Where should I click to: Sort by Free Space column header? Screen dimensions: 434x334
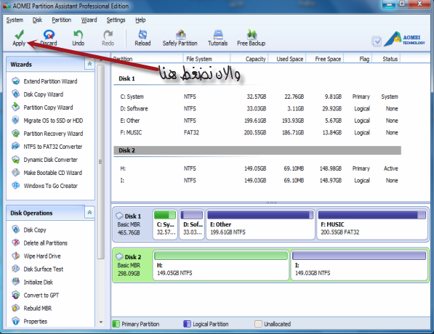coord(324,59)
